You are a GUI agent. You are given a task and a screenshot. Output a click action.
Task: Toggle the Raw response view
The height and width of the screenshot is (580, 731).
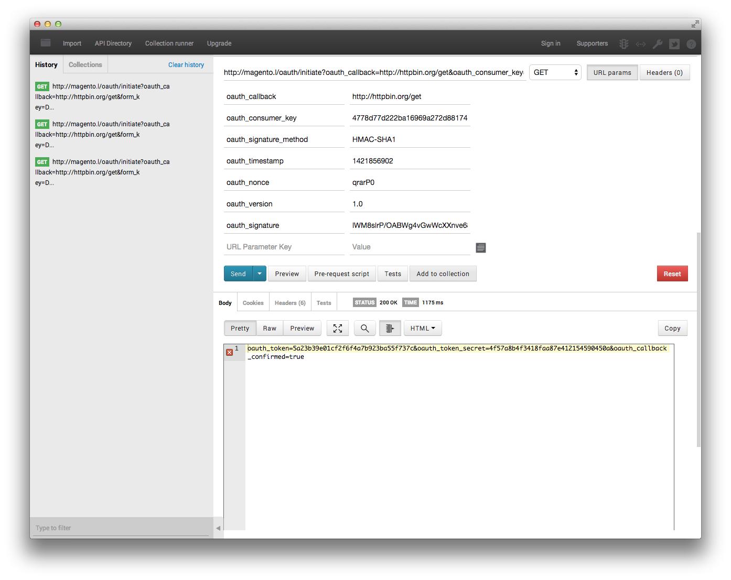pos(269,328)
